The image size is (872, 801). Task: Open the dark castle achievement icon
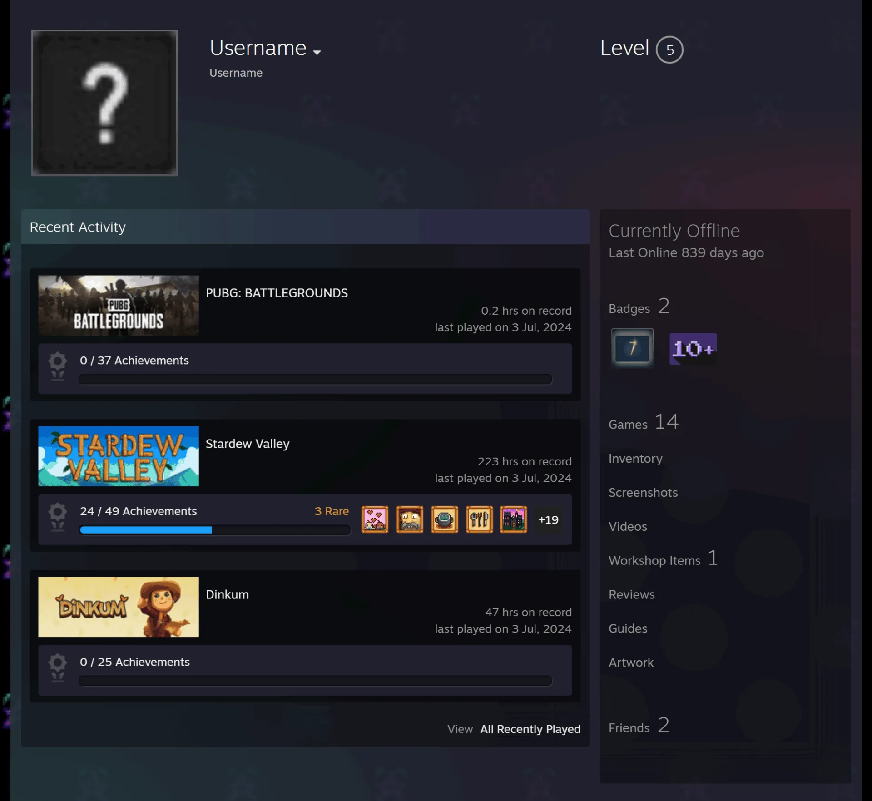[514, 519]
